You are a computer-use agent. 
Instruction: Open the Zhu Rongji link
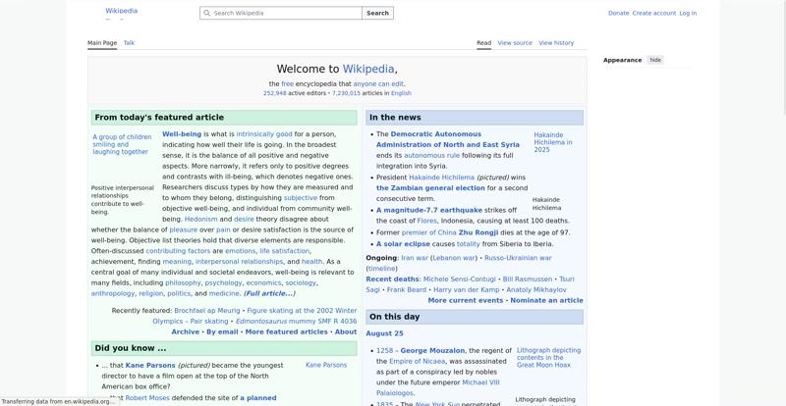478,232
